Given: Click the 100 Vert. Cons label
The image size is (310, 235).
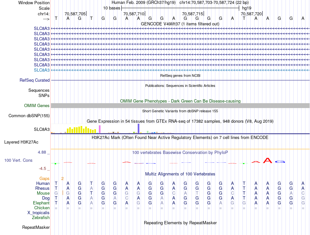Looking at the screenshot, I should [x=18, y=160].
